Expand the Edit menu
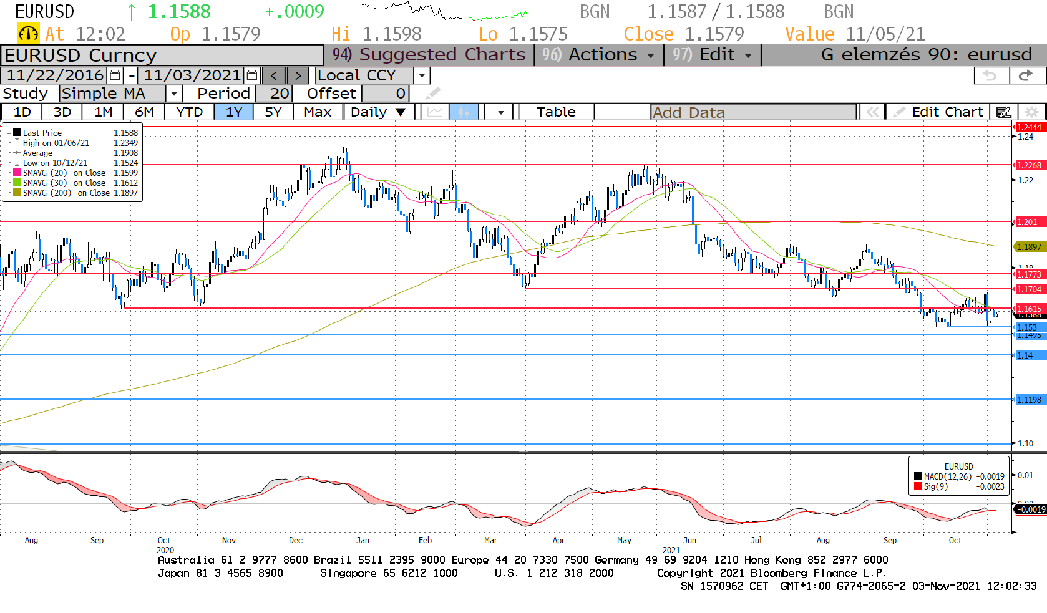This screenshot has height=613, width=1047. tap(713, 55)
